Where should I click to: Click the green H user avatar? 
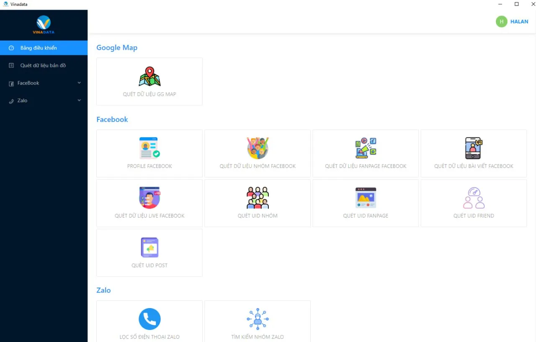pyautogui.click(x=501, y=21)
